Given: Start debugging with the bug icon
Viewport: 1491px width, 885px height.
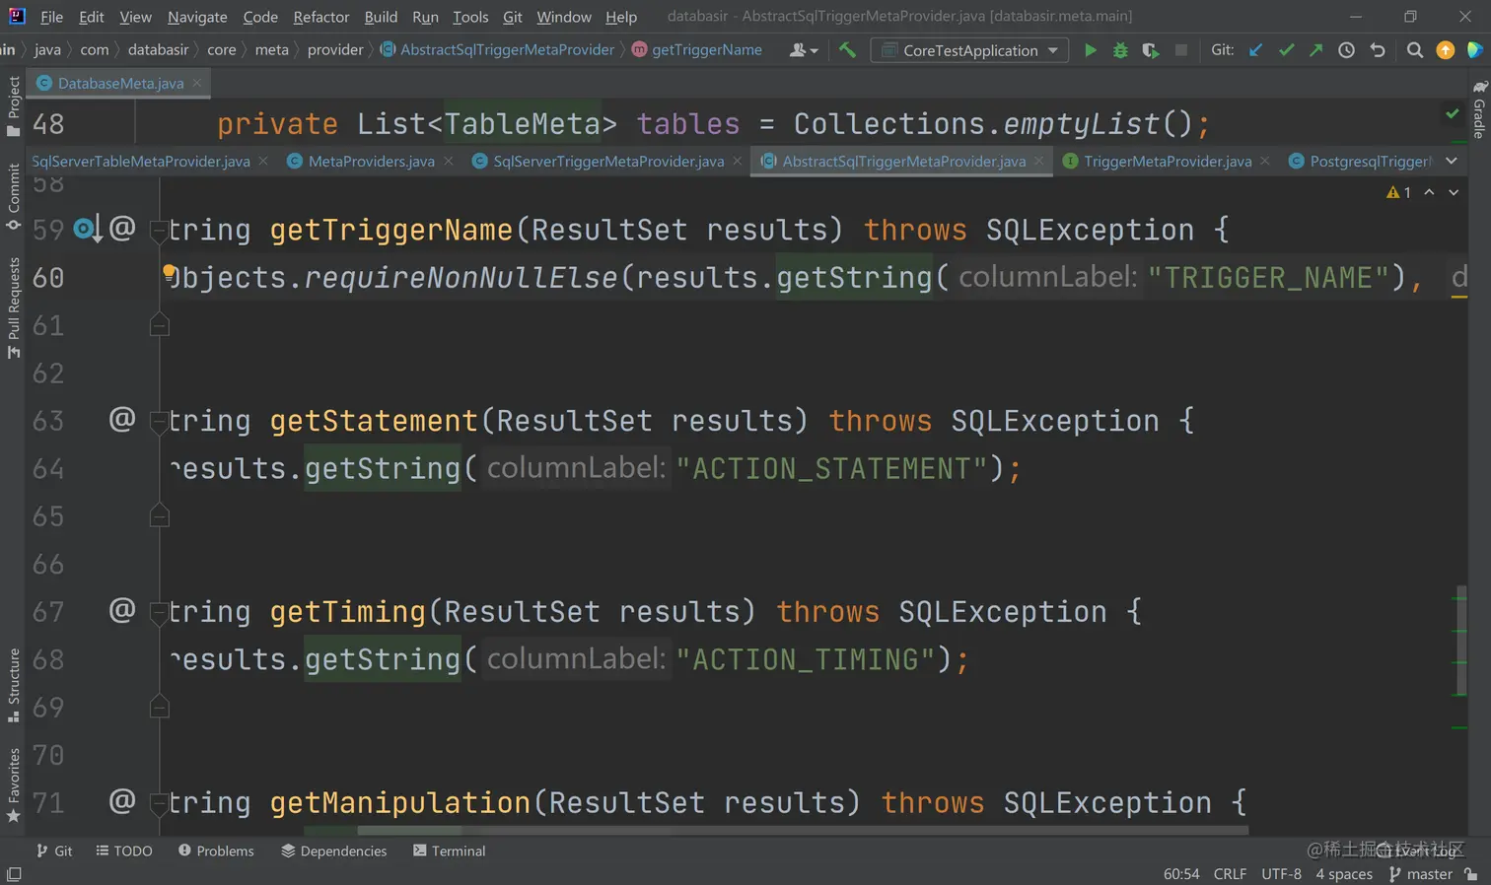Looking at the screenshot, I should point(1120,50).
